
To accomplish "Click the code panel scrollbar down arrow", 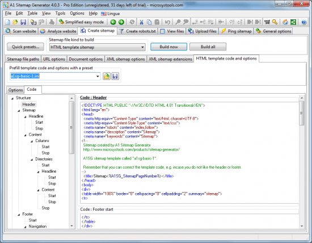I will pyautogui.click(x=302, y=226).
